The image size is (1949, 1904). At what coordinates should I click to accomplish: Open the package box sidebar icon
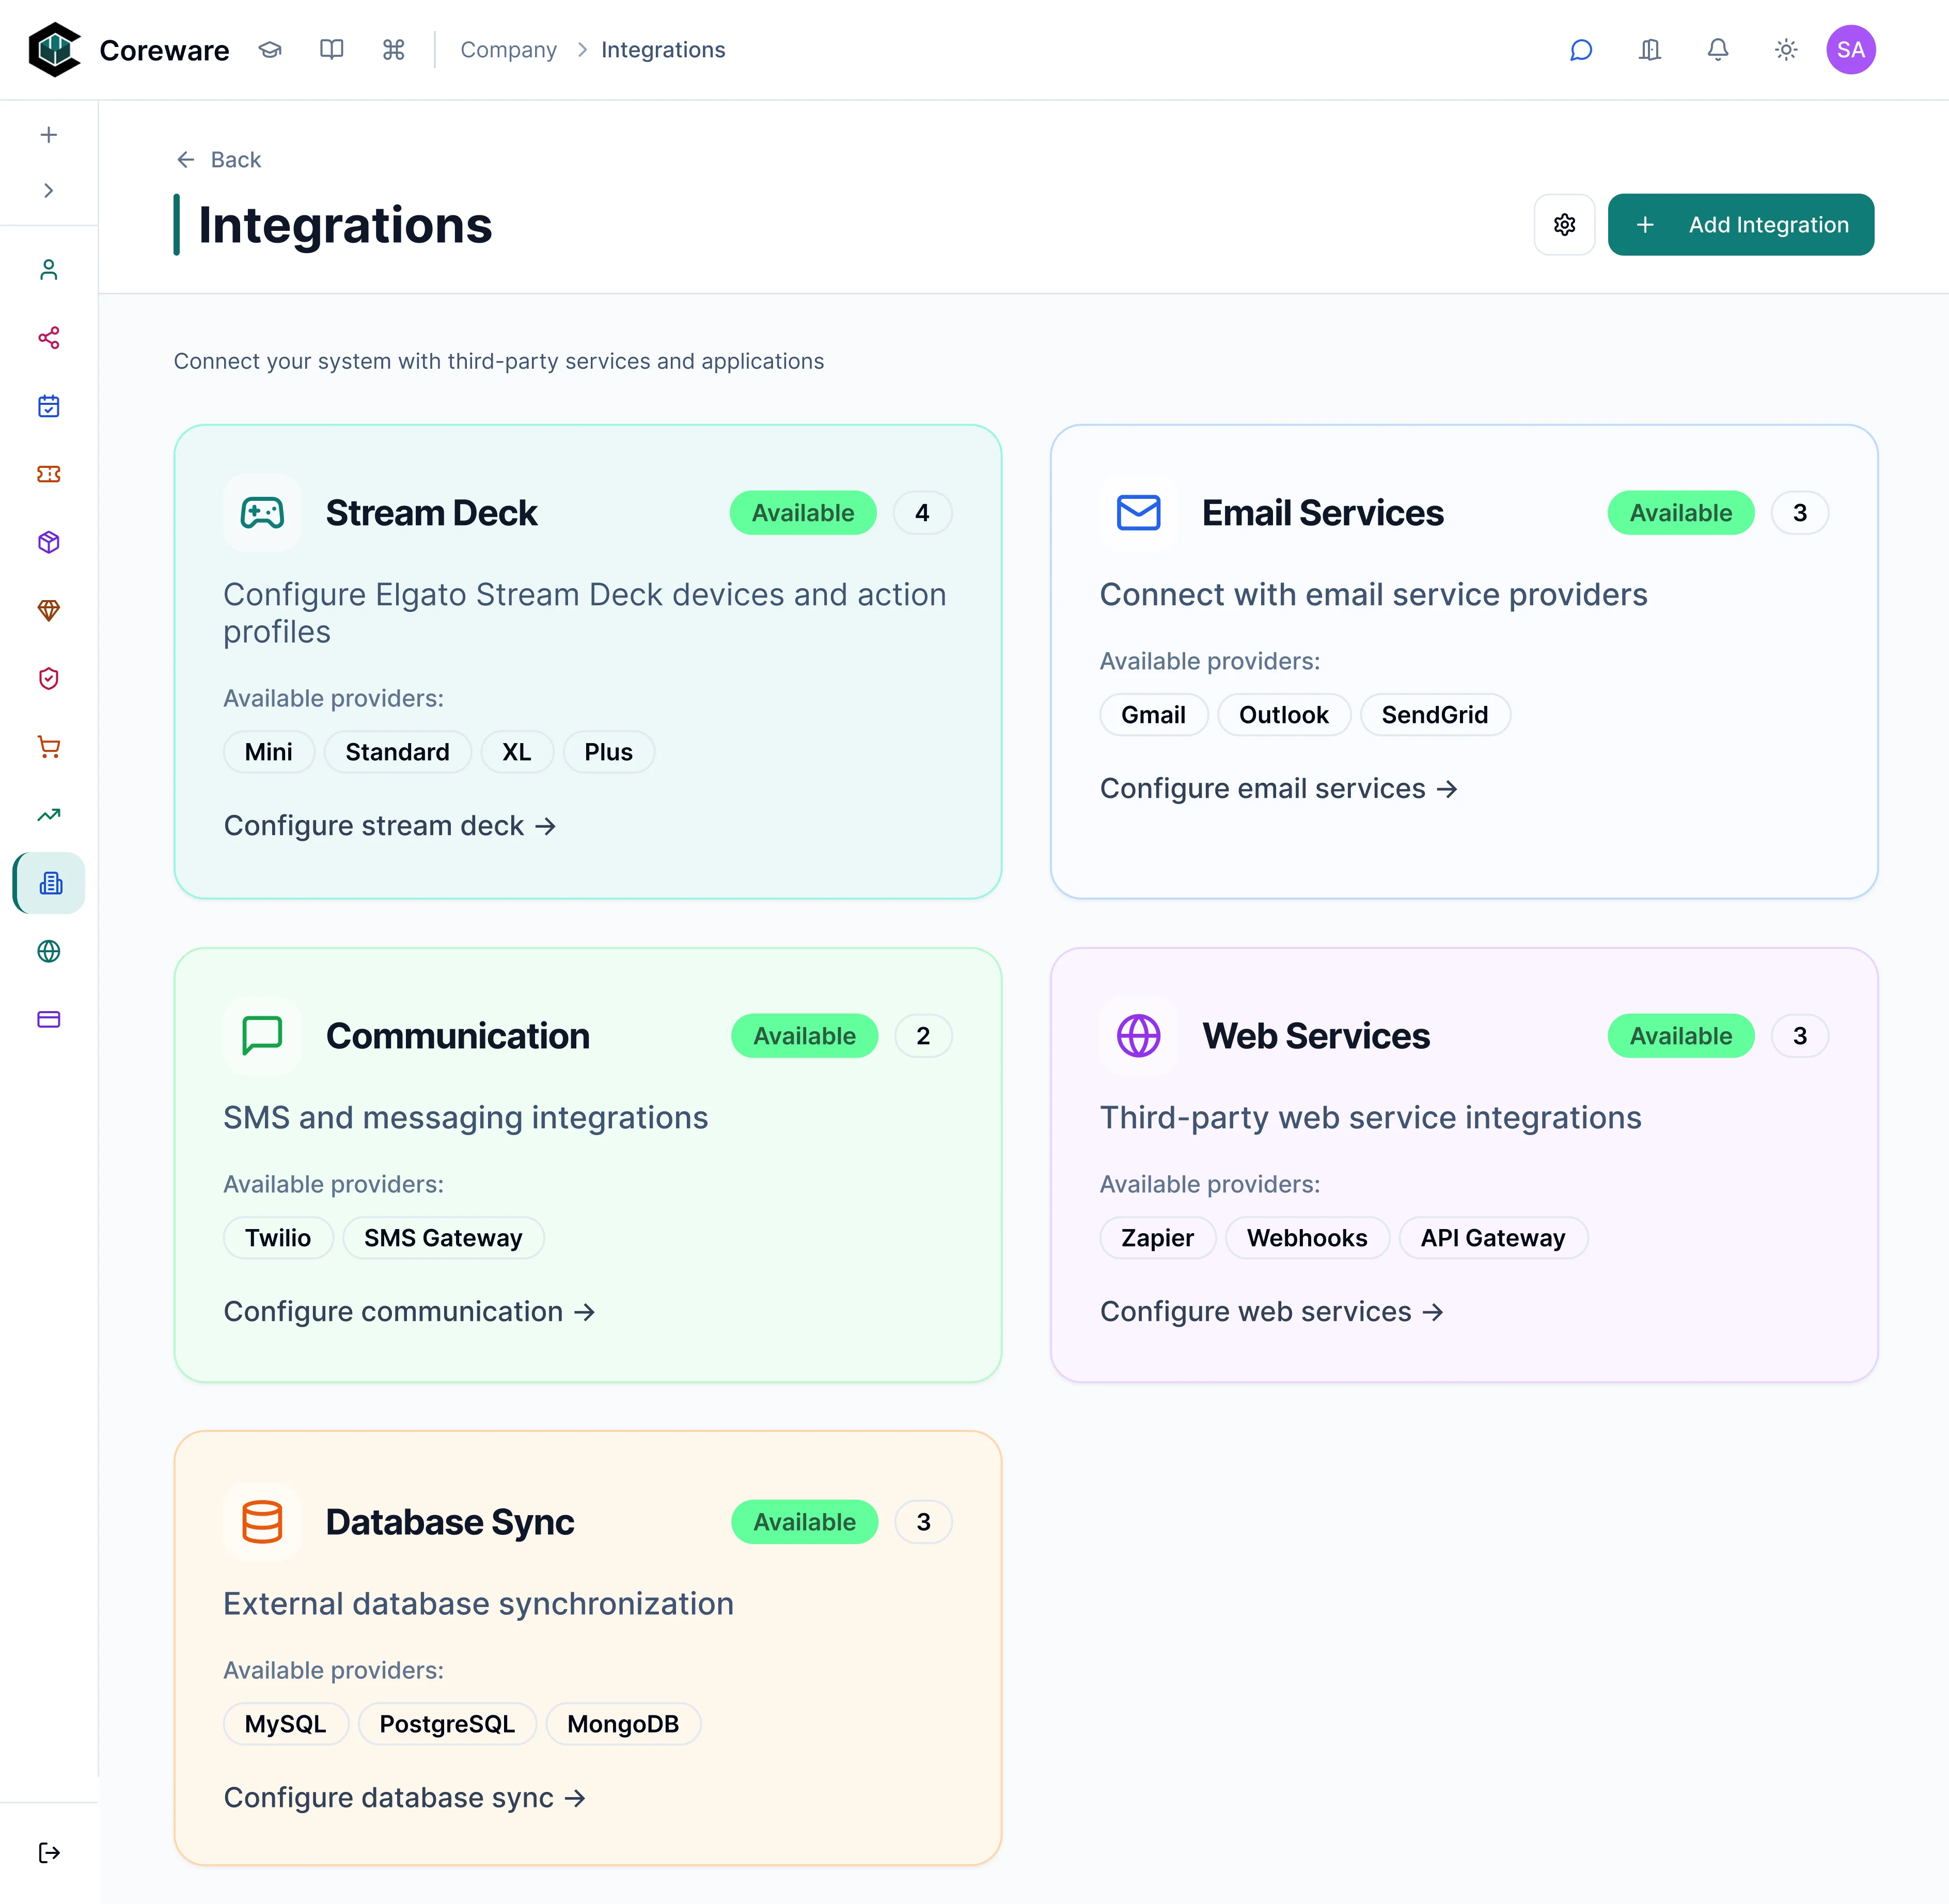pos(49,542)
